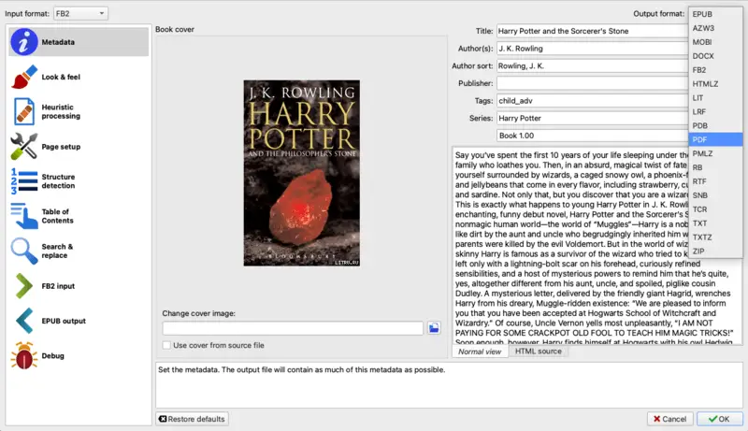Choose DOCX from the output format list
The width and height of the screenshot is (748, 431).
tap(715, 56)
